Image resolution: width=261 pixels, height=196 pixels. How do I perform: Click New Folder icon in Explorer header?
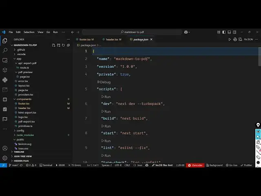(x=58, y=45)
